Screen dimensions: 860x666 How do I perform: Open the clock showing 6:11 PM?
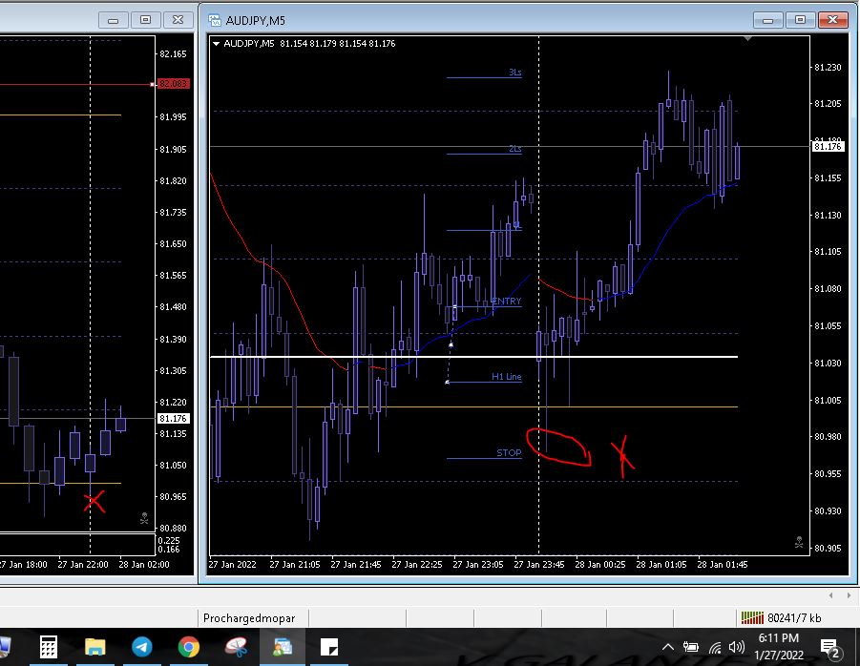pyautogui.click(x=778, y=646)
